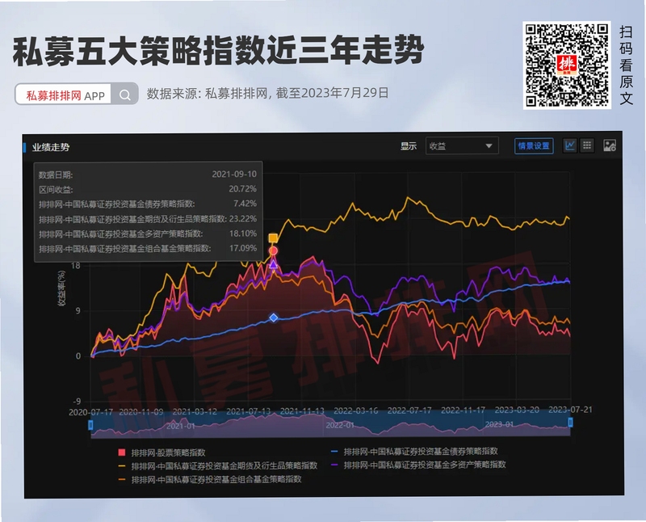Click the x-axis label 2023-07-21
646x522 pixels.
[x=570, y=410]
